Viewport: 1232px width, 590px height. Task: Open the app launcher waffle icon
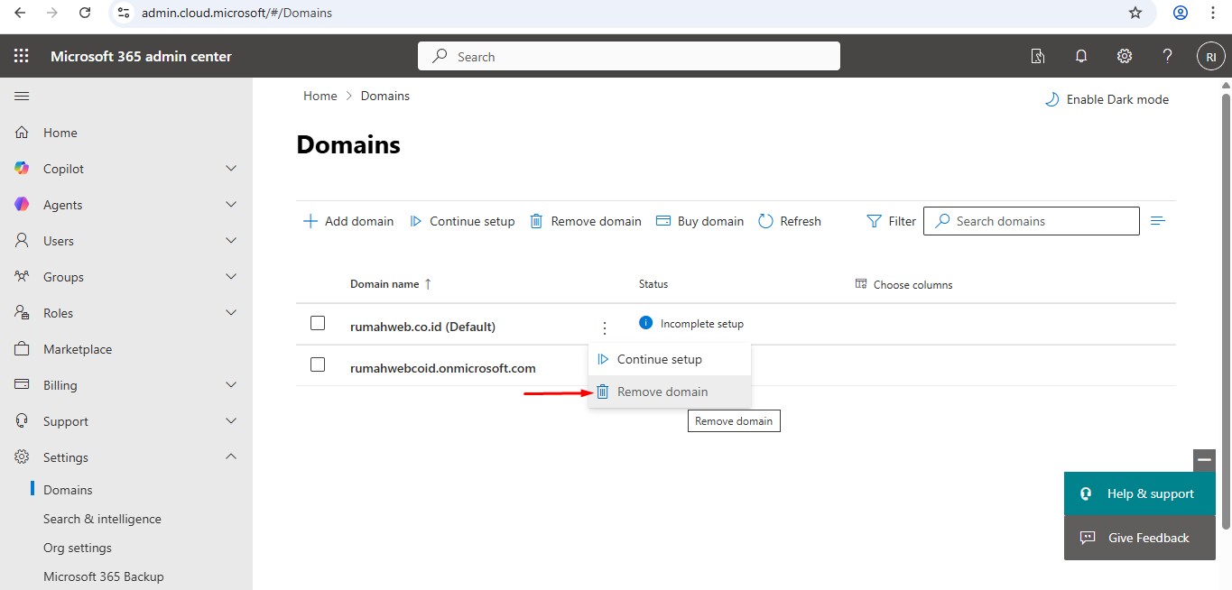22,56
